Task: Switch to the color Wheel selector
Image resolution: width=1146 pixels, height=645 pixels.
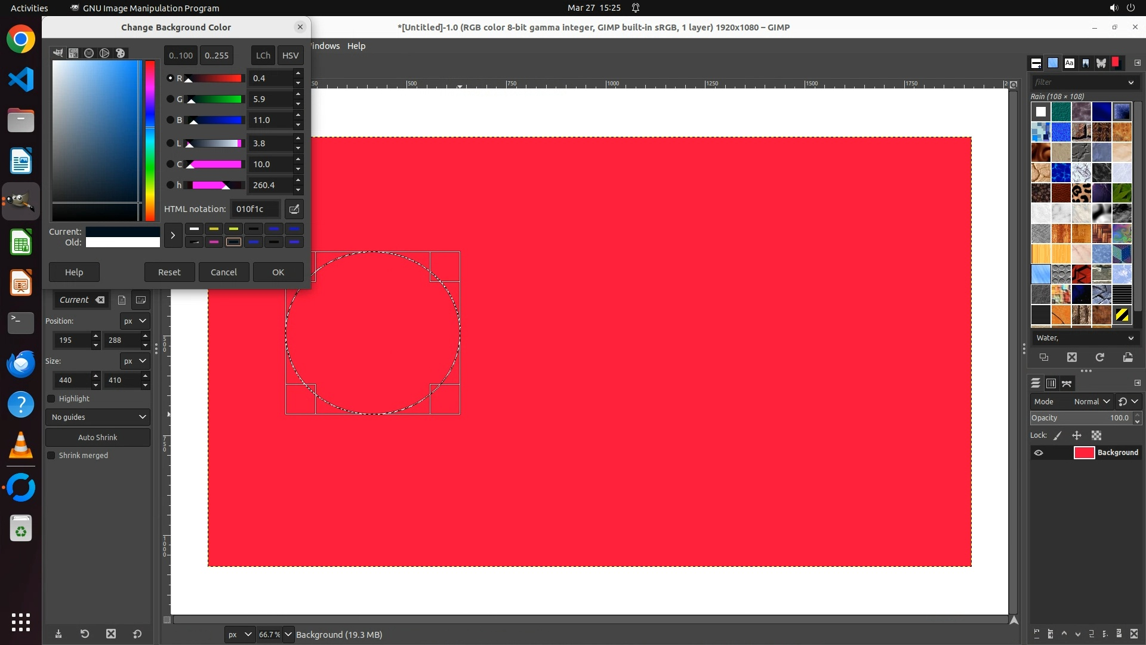Action: pyautogui.click(x=104, y=53)
